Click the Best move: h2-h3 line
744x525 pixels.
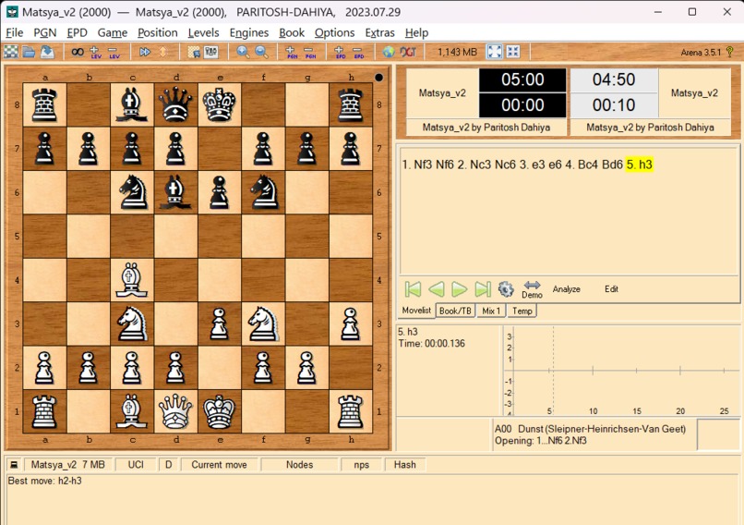click(45, 481)
